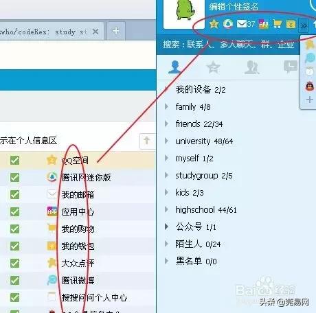Click 搜搜问问个人中心 icon in list
Image resolution: width=316 pixels, height=313 pixels.
pos(52,297)
